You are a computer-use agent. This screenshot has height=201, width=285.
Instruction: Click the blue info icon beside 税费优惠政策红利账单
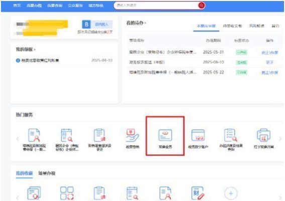[x=18, y=60]
